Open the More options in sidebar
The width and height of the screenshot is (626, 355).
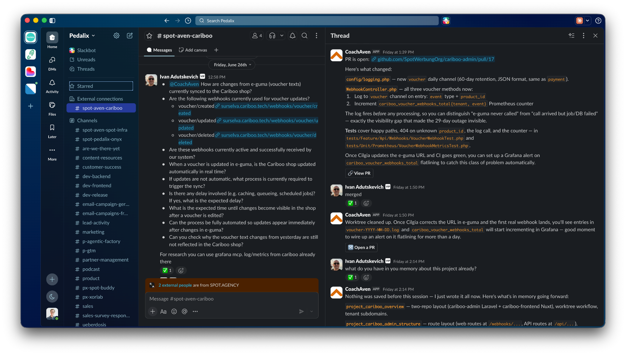click(x=52, y=154)
